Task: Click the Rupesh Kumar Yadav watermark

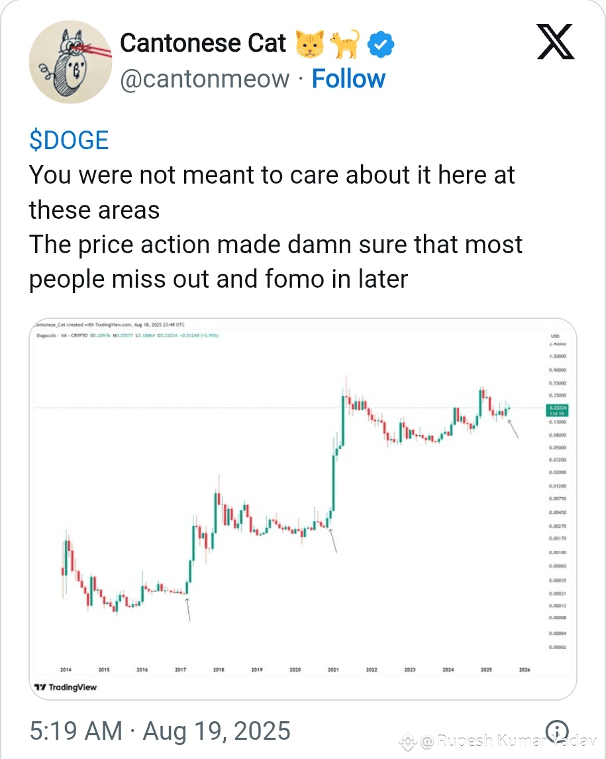Action: tap(508, 741)
